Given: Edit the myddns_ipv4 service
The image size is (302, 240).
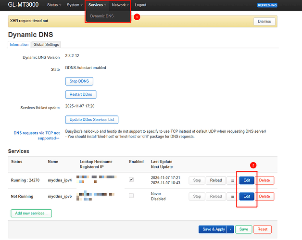Looking at the screenshot, I should pyautogui.click(x=247, y=180).
